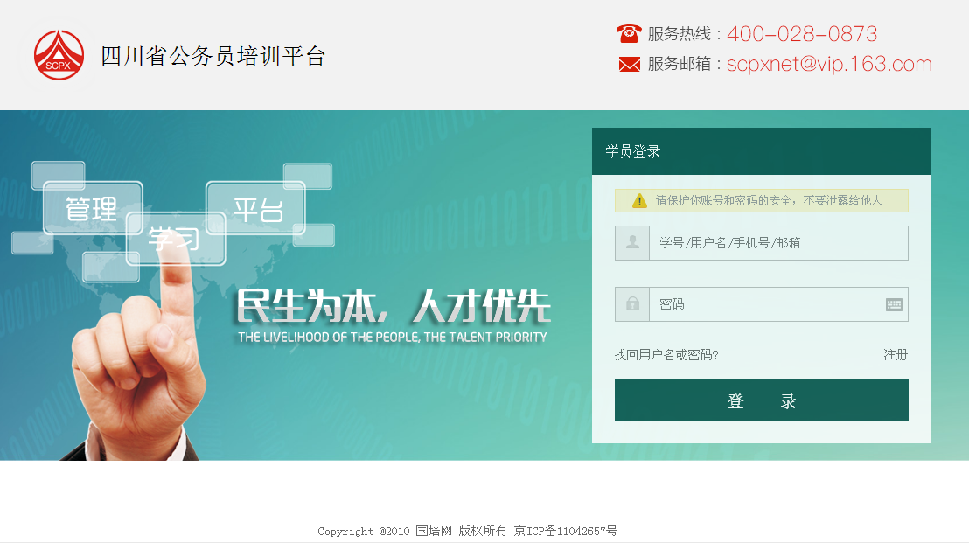Screen dimensions: 969x543
Task: Click the user silhouette icon in username field
Action: pyautogui.click(x=632, y=243)
